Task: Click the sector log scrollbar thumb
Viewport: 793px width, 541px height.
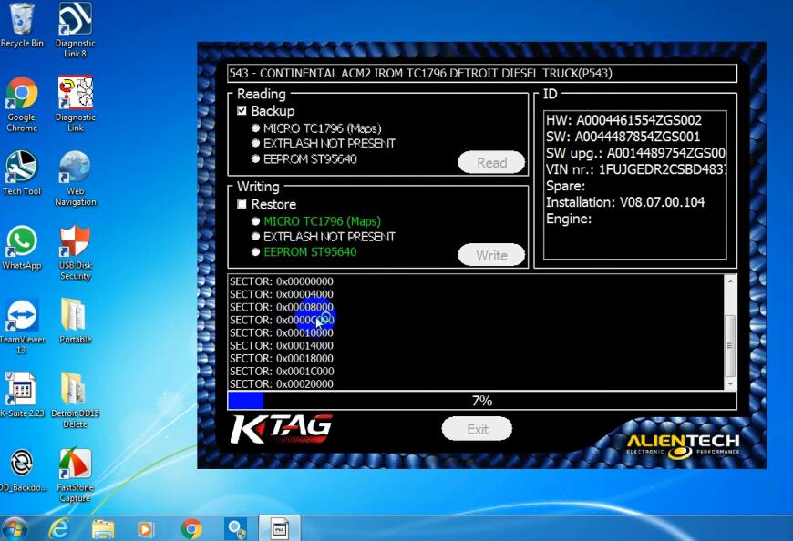Action: (730, 346)
